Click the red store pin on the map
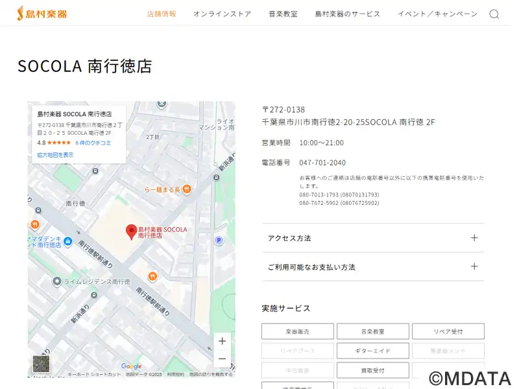 [x=130, y=231]
